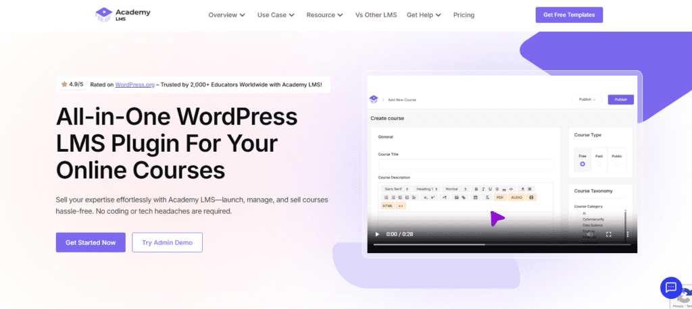The height and width of the screenshot is (309, 692).
Task: Click the text background color icon
Action: point(530,189)
